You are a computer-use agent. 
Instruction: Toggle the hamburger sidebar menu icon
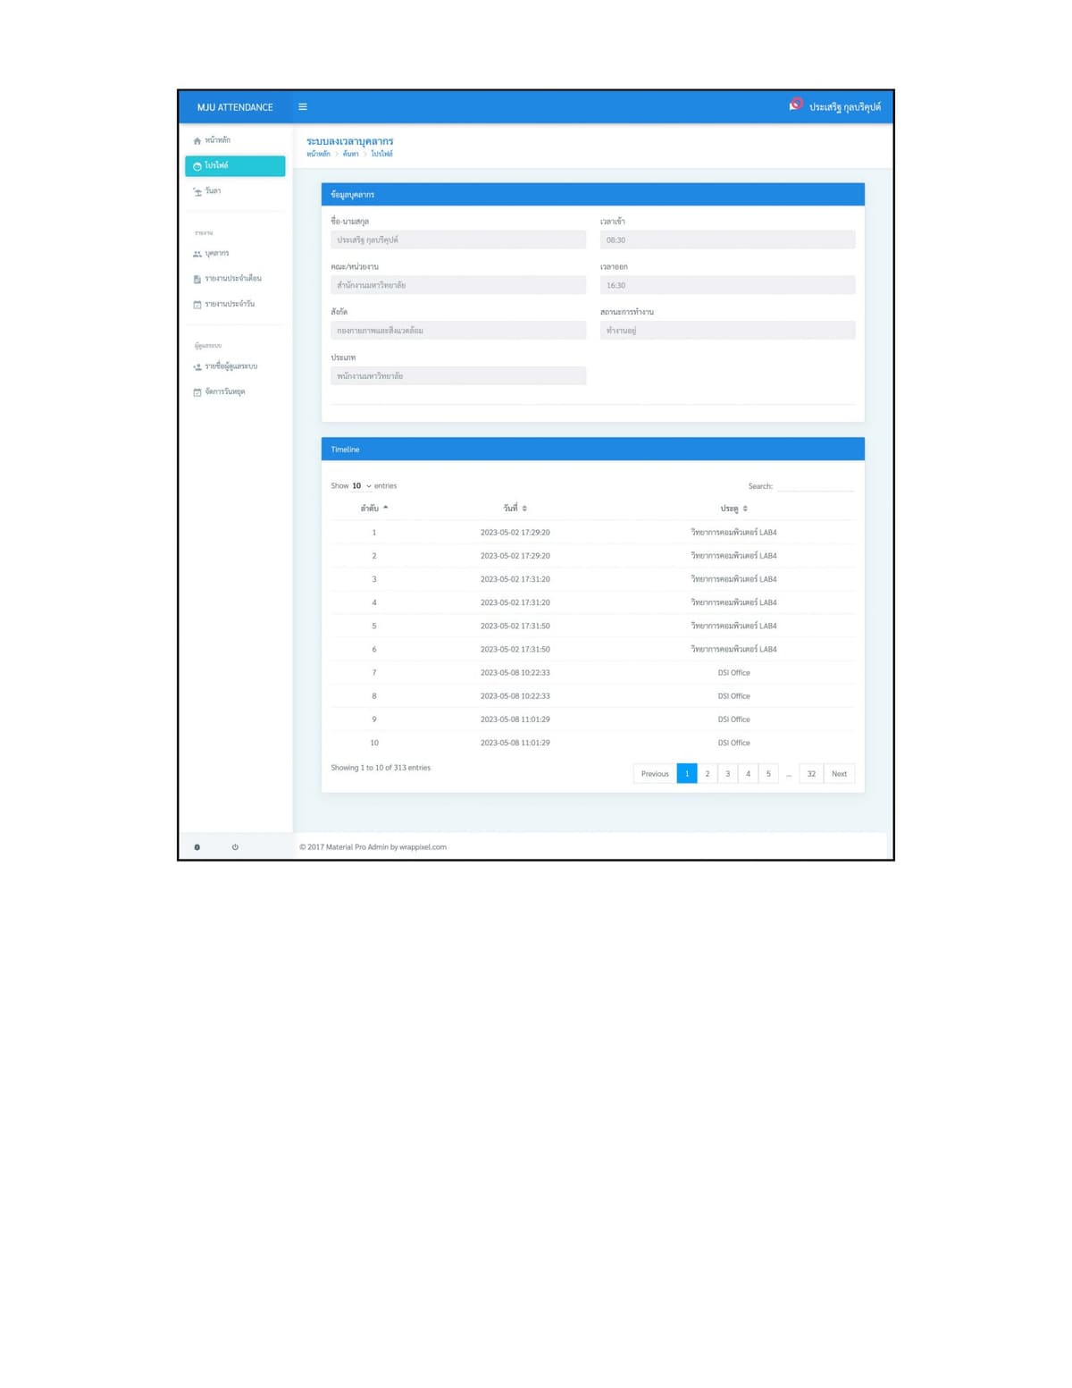click(x=303, y=106)
